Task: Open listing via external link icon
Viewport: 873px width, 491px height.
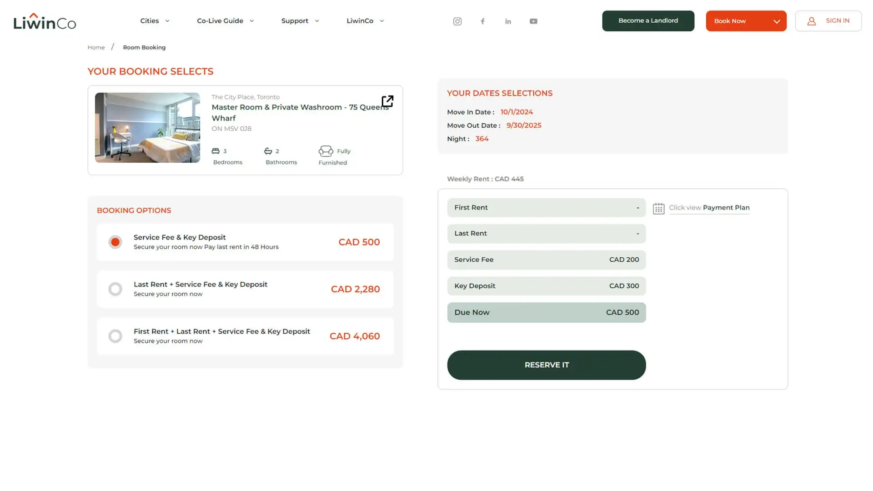Action: 387,101
